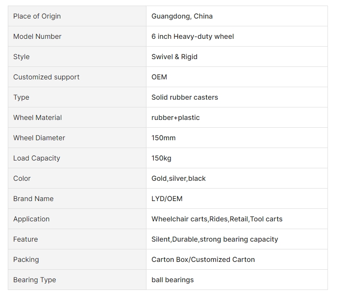Select the LYD/OEM brand name value
337x296 pixels.
pyautogui.click(x=167, y=199)
